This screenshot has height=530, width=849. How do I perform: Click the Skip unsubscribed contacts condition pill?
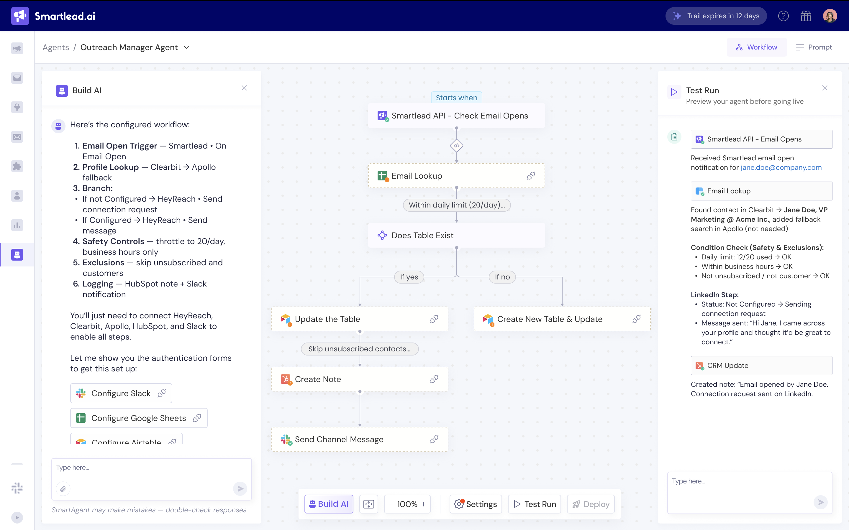click(360, 349)
